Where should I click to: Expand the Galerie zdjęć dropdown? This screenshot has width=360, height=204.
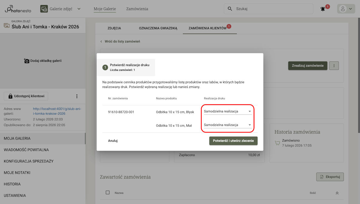coord(79,9)
